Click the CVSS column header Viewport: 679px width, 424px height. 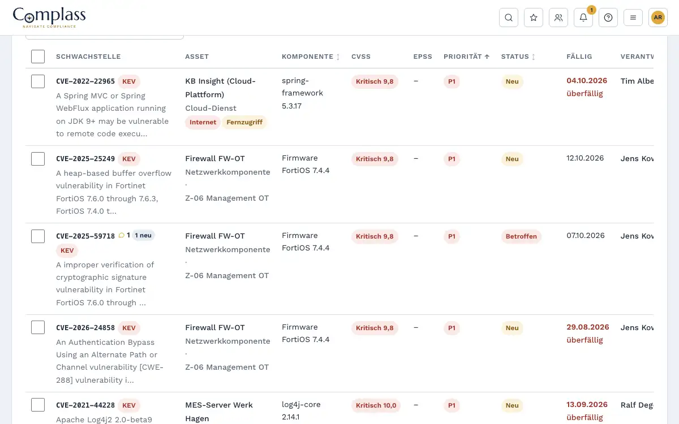(x=361, y=57)
